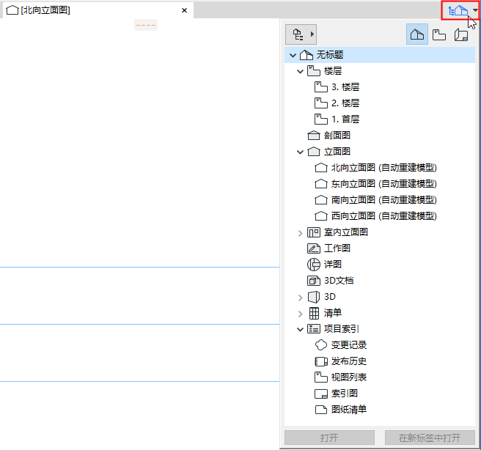Click the 南向立面图 elevation icon

pos(321,200)
